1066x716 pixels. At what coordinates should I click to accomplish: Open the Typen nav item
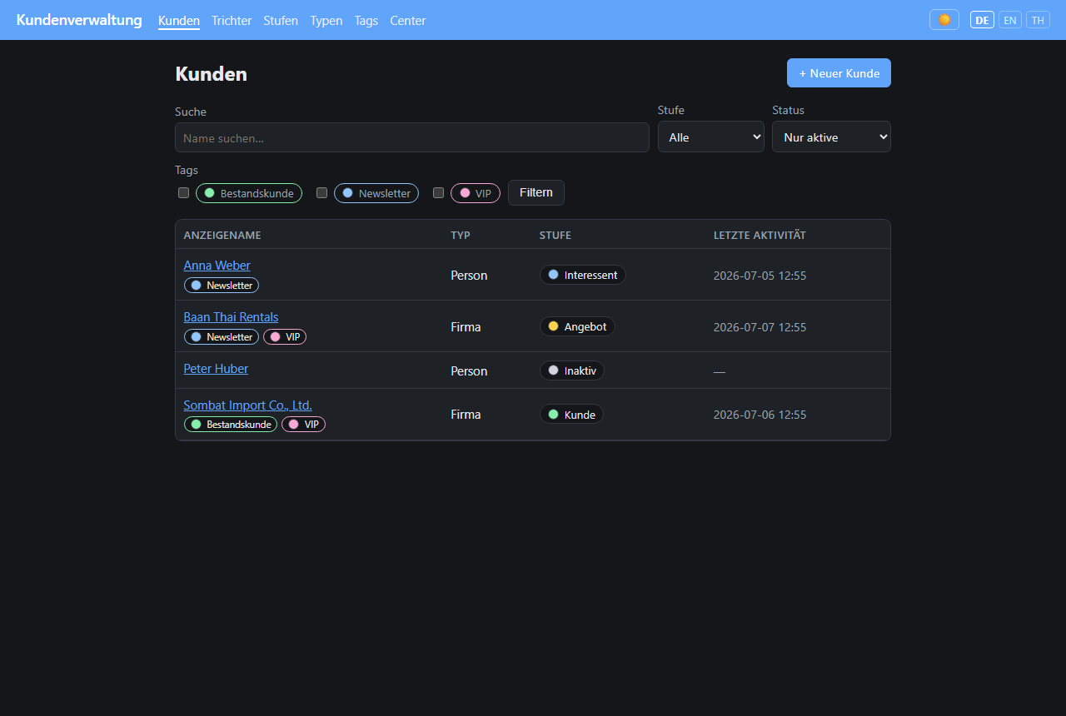pyautogui.click(x=326, y=20)
